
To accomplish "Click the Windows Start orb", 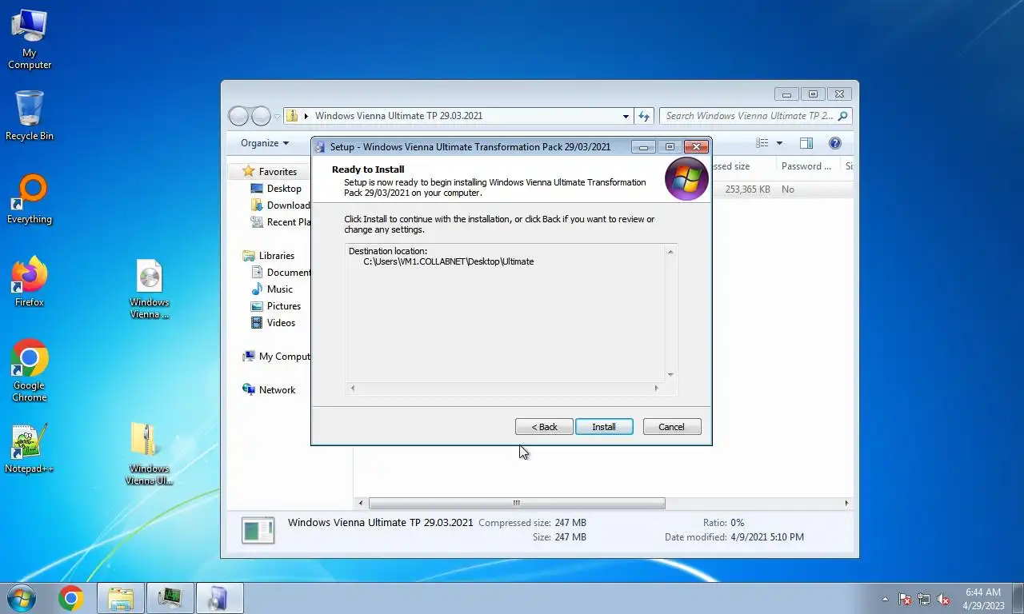I will click(22, 598).
